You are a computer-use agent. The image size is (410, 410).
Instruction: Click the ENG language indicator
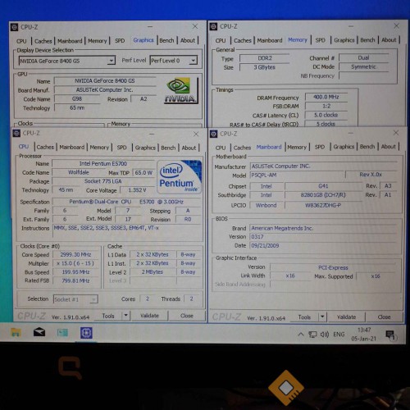[x=339, y=335]
